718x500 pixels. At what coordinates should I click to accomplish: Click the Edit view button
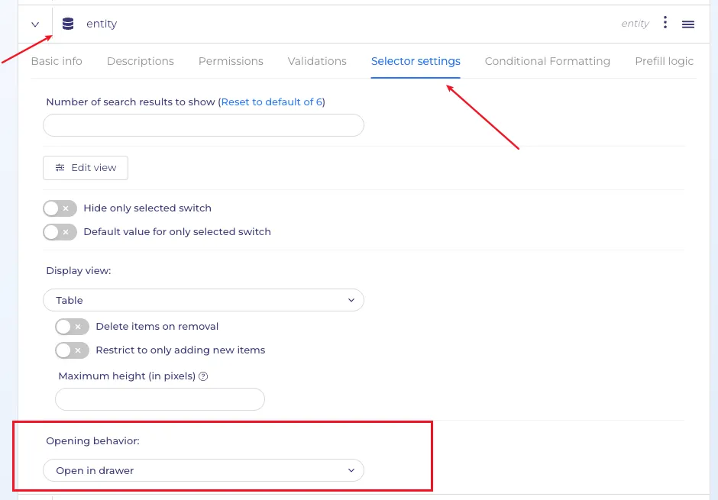[86, 168]
